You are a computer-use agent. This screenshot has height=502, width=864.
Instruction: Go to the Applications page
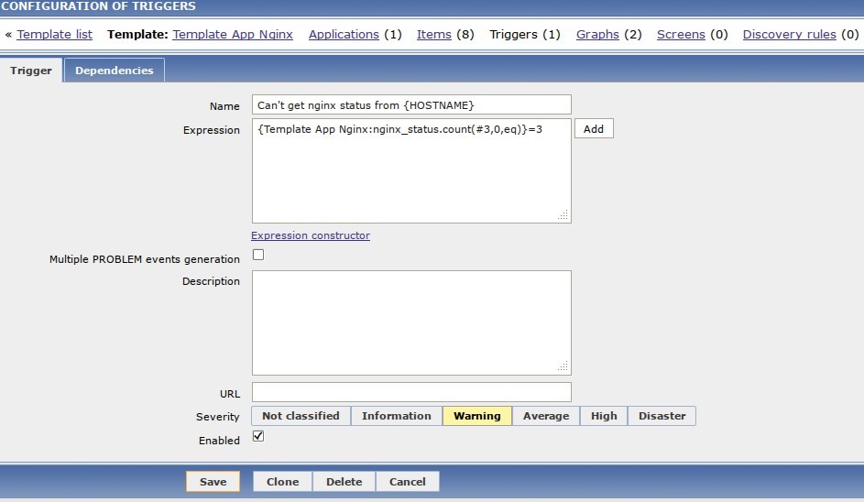click(x=344, y=34)
